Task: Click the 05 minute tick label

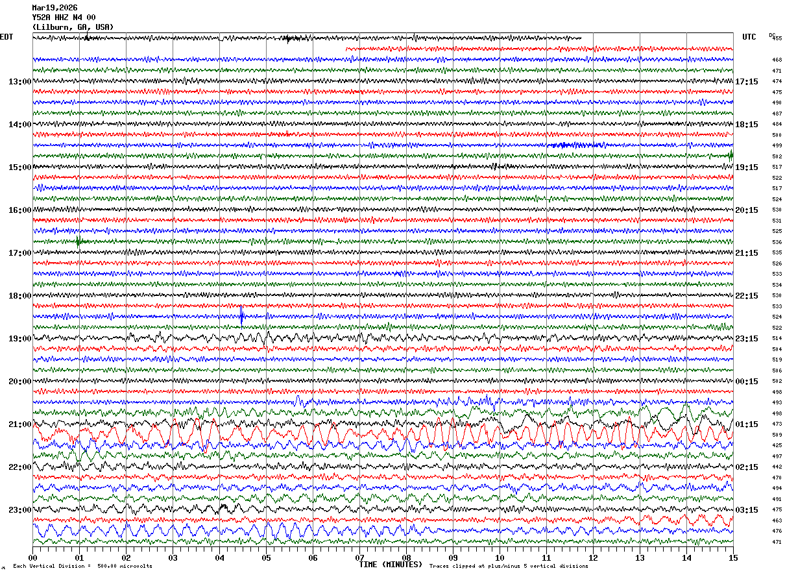Action: (x=266, y=557)
